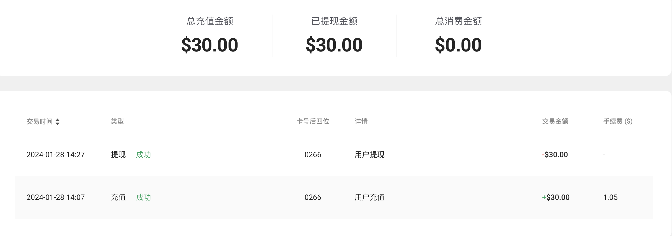Click the 总消费金额 $0.00 summary figure
The image size is (672, 236).
[x=458, y=45]
